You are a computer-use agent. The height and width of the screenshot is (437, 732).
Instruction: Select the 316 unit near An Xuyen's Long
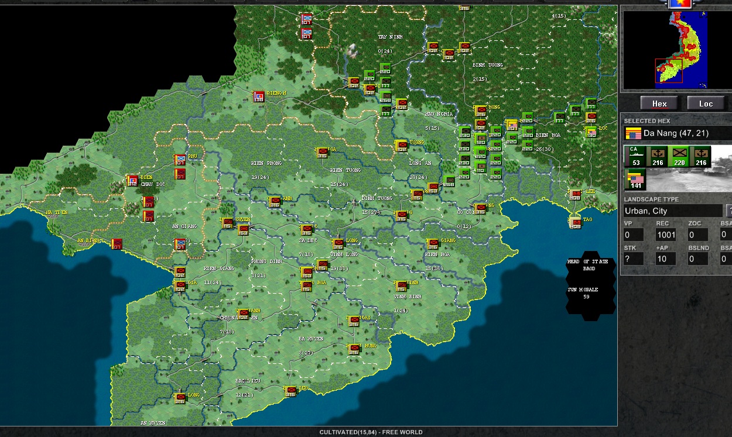(180, 398)
